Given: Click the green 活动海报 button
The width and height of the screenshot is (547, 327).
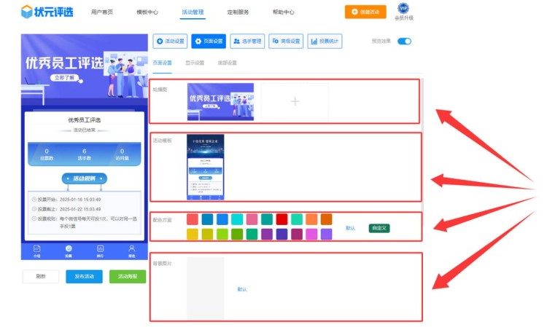Looking at the screenshot, I should coord(127,277).
